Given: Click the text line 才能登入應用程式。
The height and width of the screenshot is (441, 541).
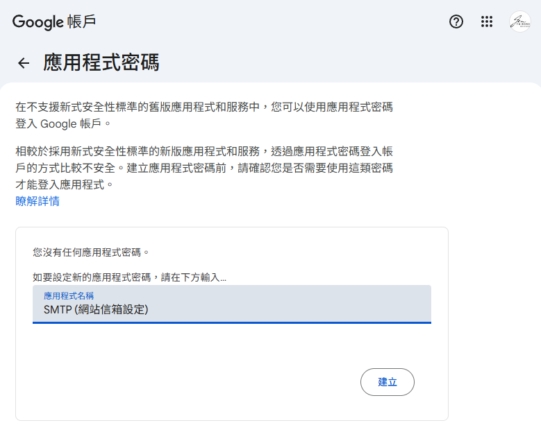Looking at the screenshot, I should click(x=64, y=185).
